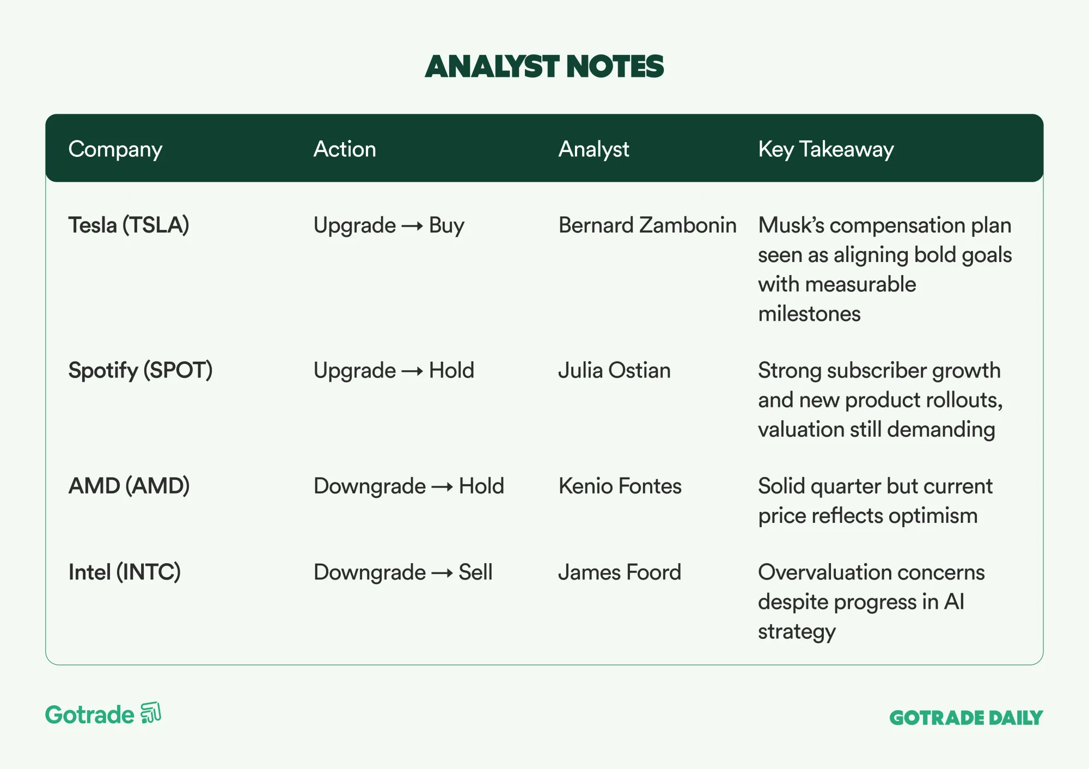Image resolution: width=1089 pixels, height=769 pixels.
Task: Click the arrow in Intel's Downgrade to Sell
Action: 442,573
